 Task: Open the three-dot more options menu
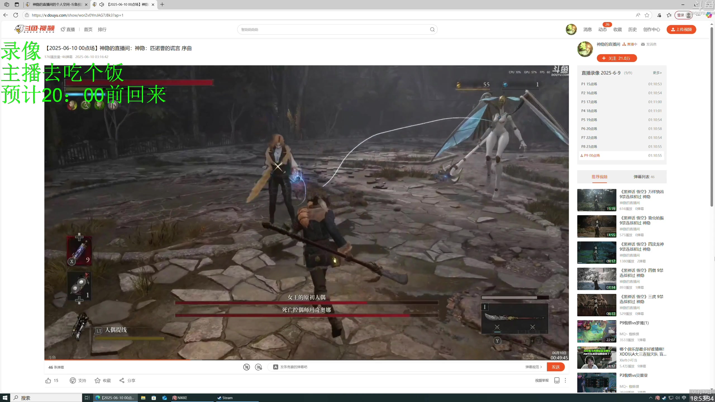click(565, 380)
